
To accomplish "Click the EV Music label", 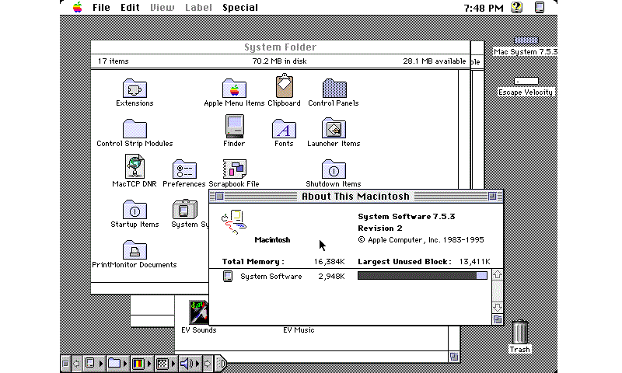I will pyautogui.click(x=299, y=330).
